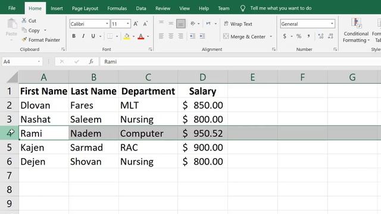Apply percent style

tap(299, 36)
